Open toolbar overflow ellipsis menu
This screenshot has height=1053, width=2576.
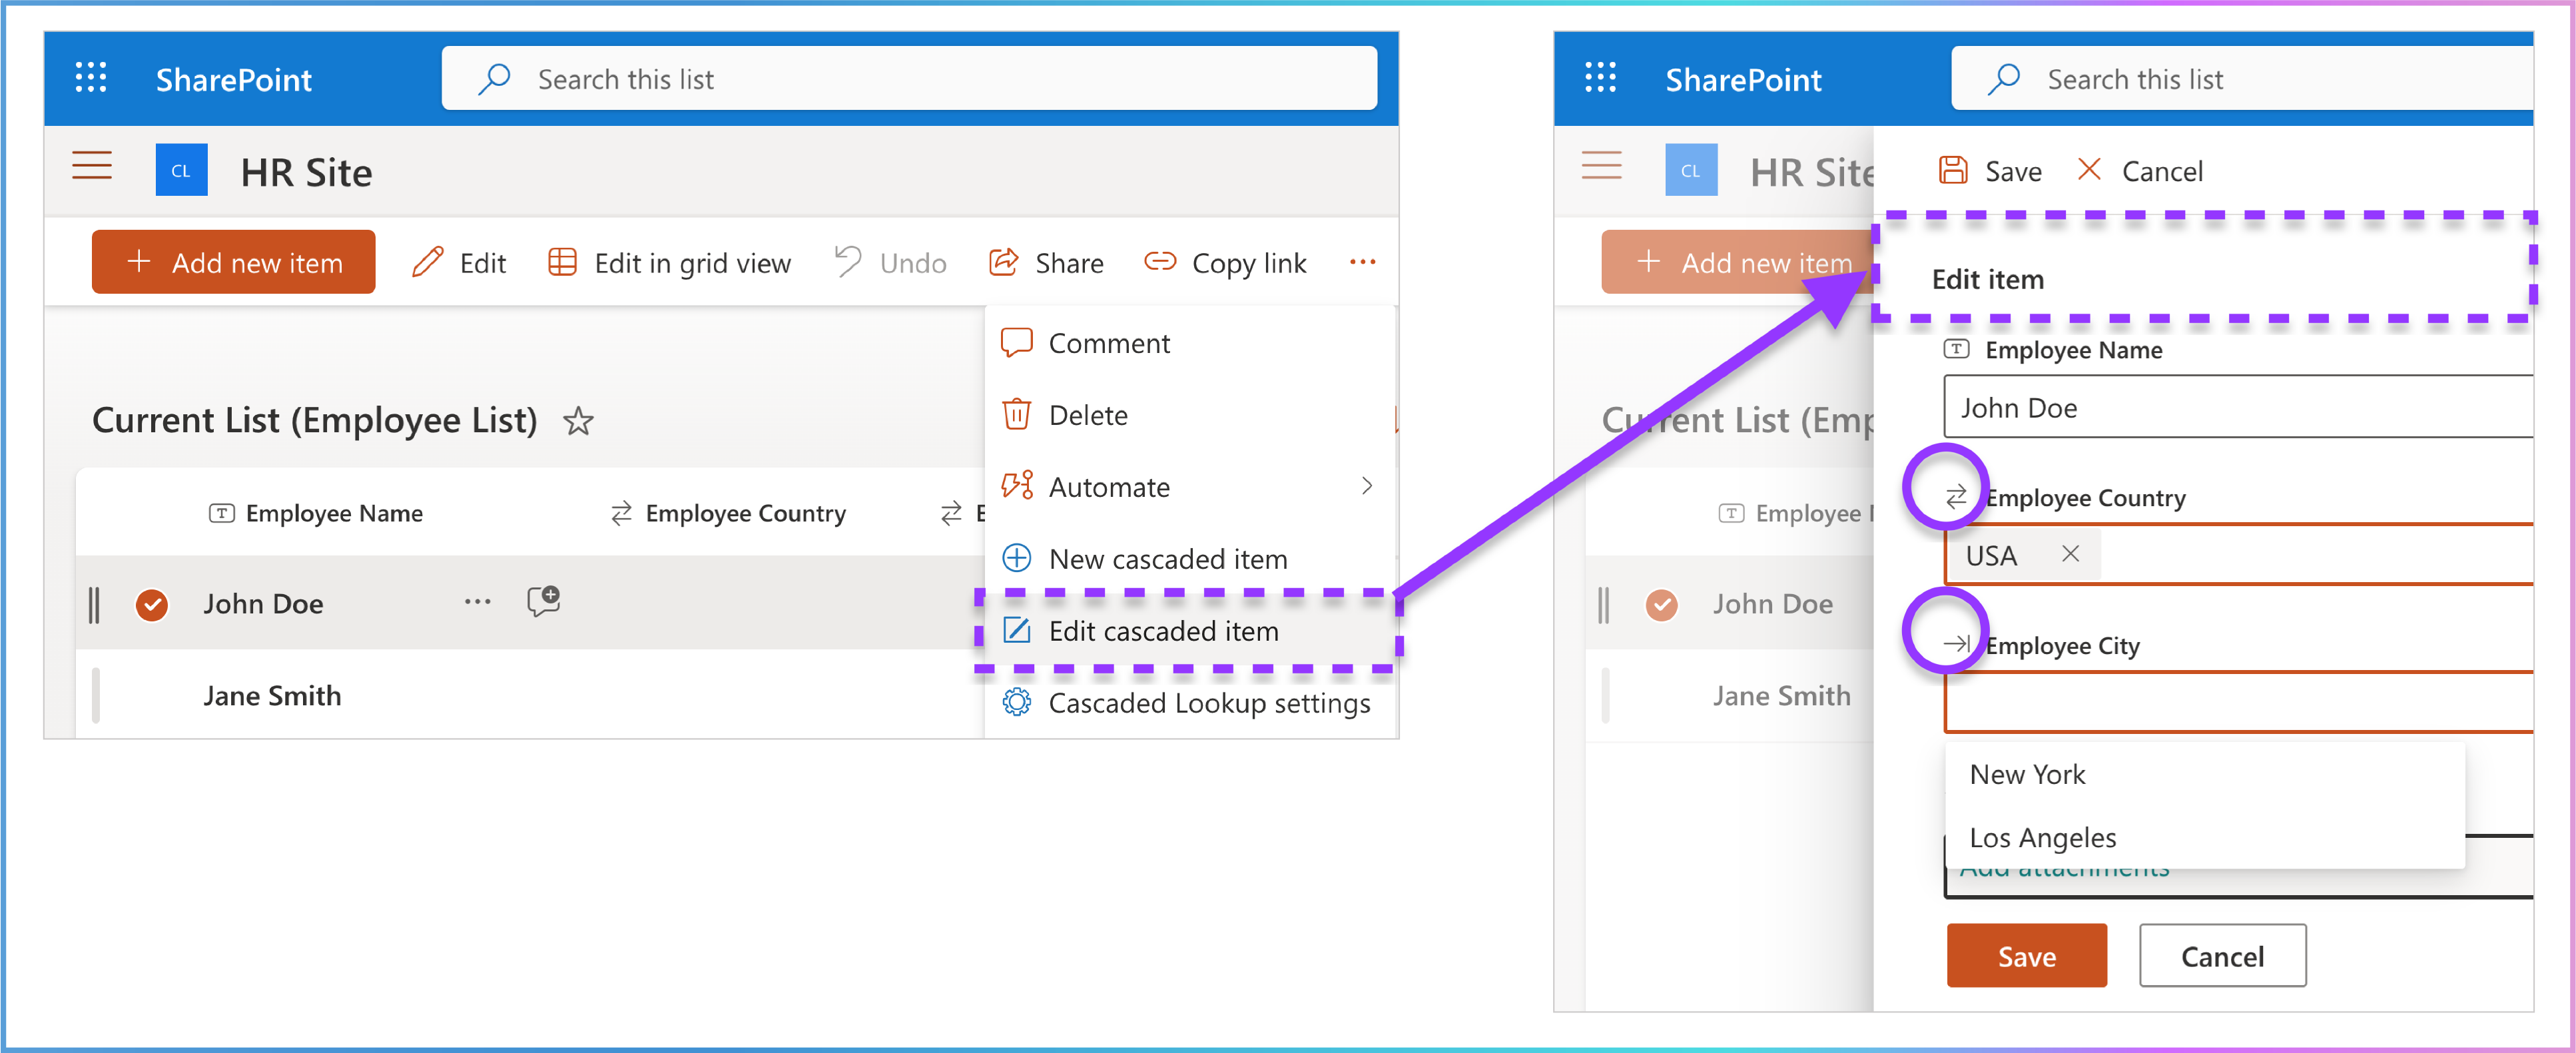[x=1362, y=262]
